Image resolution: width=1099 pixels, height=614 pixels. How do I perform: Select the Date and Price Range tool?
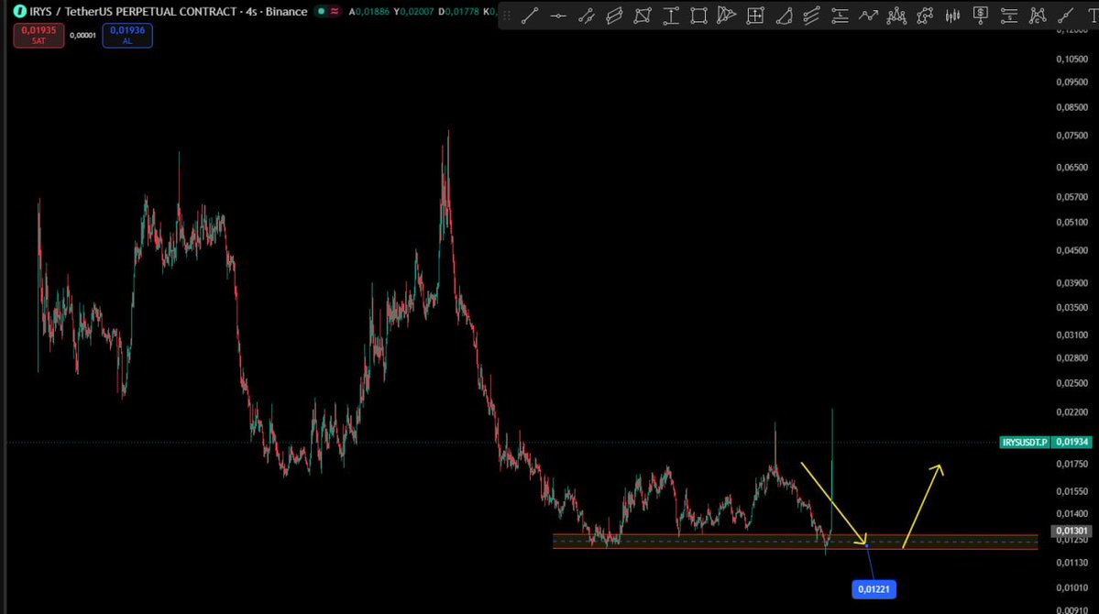point(755,16)
